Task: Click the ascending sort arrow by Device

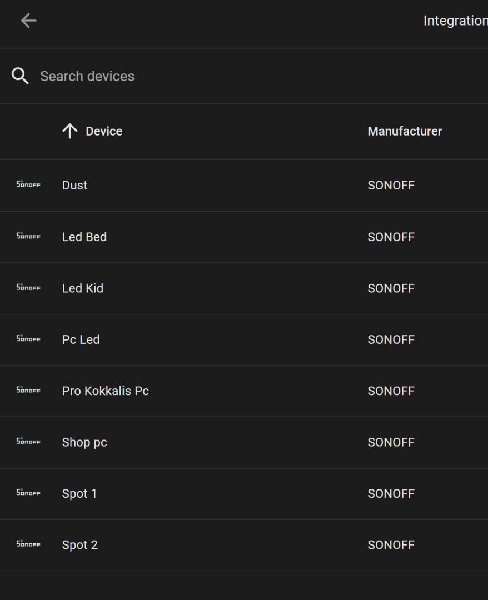Action: click(x=70, y=131)
